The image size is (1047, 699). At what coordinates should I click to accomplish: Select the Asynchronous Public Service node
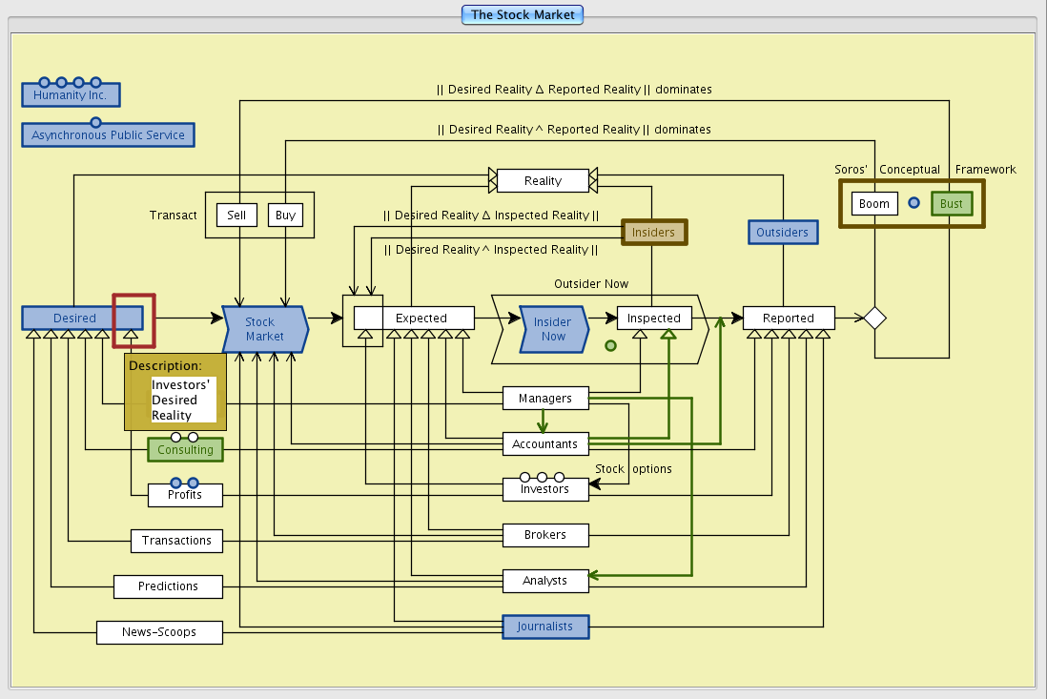coord(108,135)
